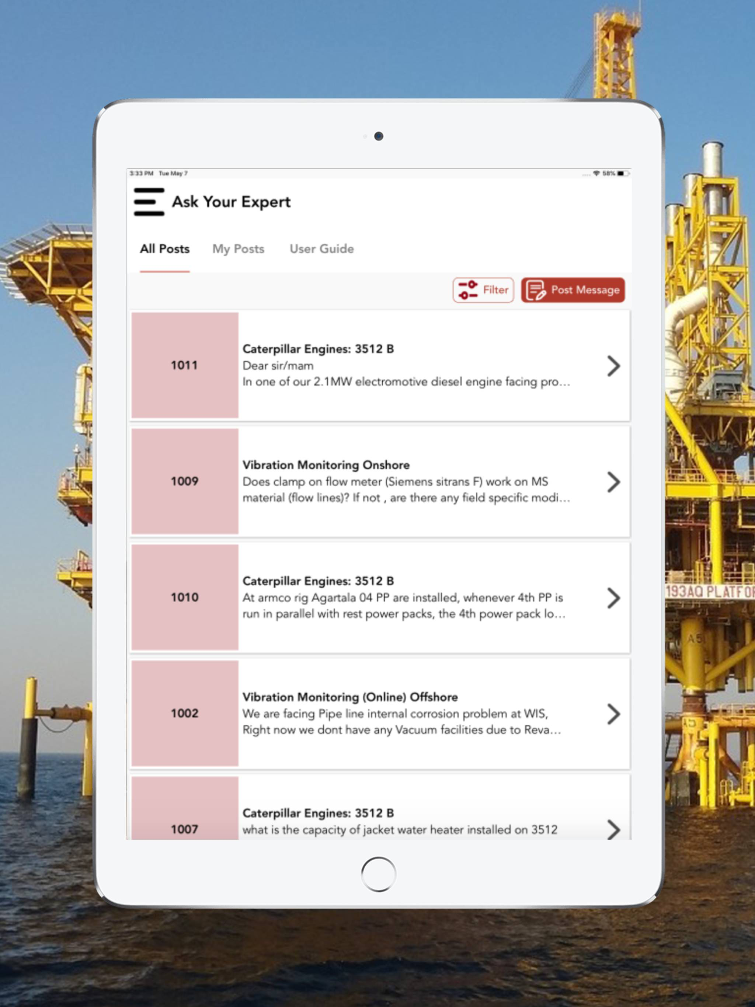Open the hamburger navigation menu
This screenshot has width=755, height=1007.
(x=149, y=202)
